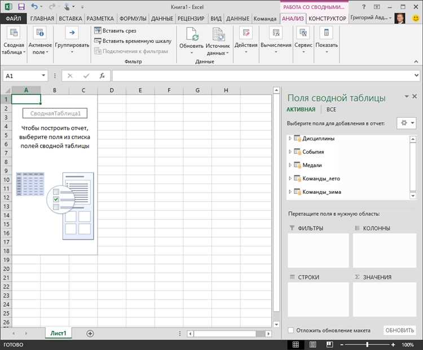Screen dimensions: 423x350
Task: Click the Redo arrow icon
Action: (52, 6)
